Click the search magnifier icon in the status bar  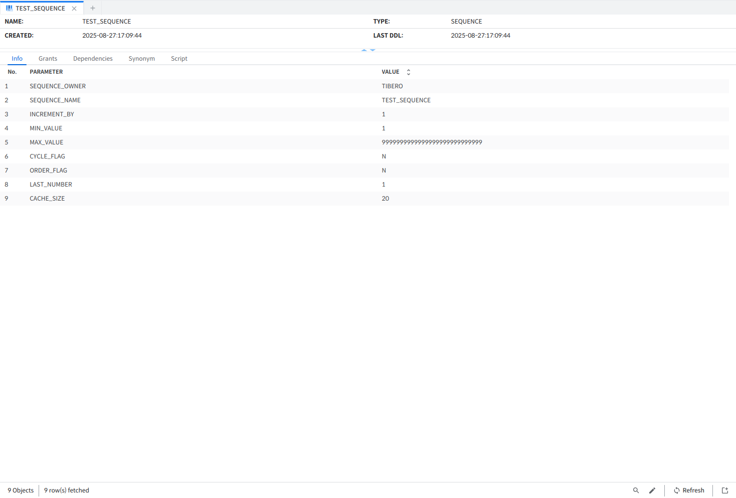point(636,490)
